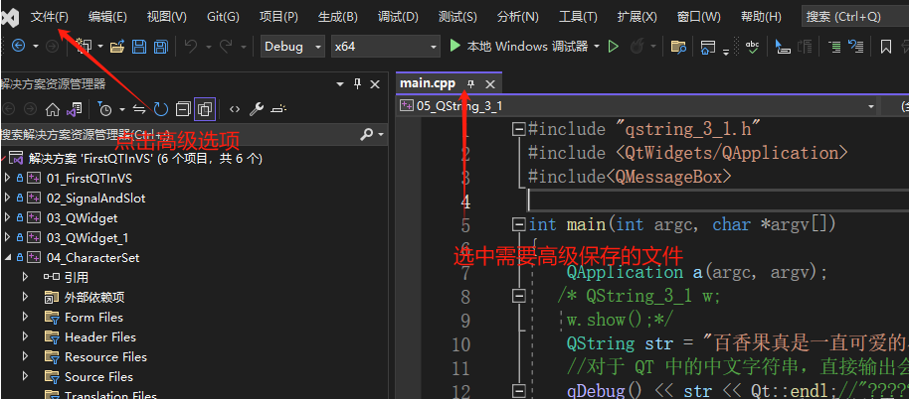The height and width of the screenshot is (399, 909).
Task: Select the 03_QWidget_1 project
Action: 88,237
